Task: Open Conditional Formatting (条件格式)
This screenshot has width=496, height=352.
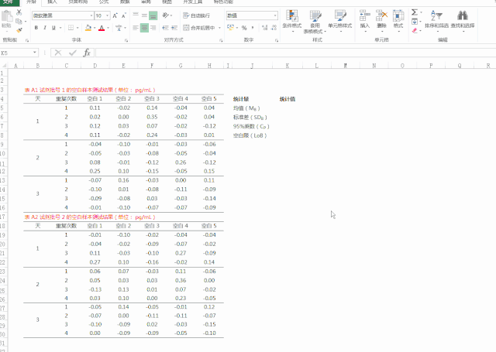Action: tap(291, 19)
